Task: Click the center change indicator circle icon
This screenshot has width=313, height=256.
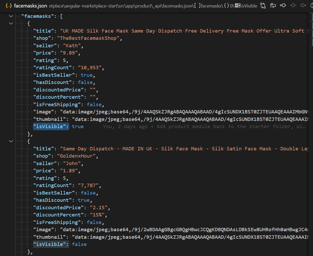Action: tap(293, 5)
